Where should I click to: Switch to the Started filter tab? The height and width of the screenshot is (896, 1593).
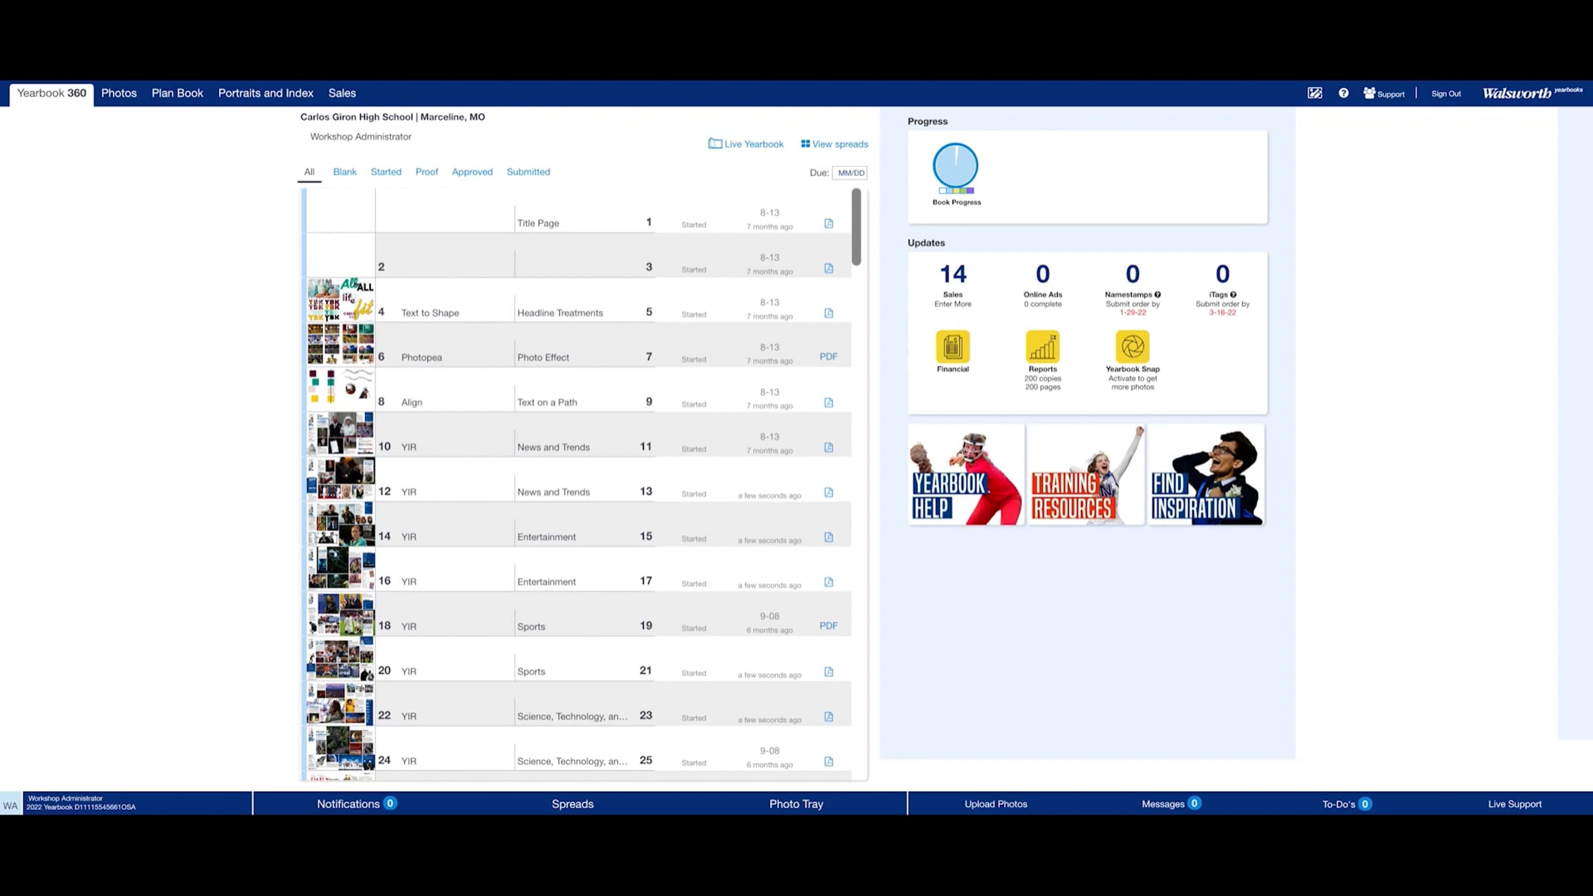pyautogui.click(x=386, y=172)
